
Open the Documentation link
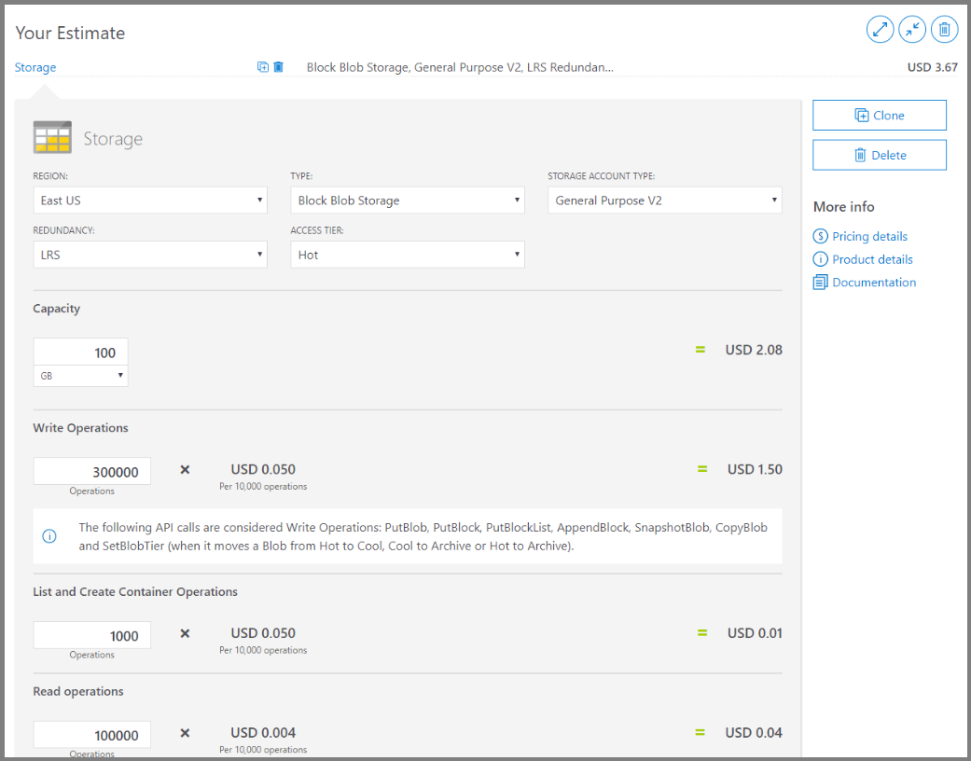pyautogui.click(x=874, y=283)
